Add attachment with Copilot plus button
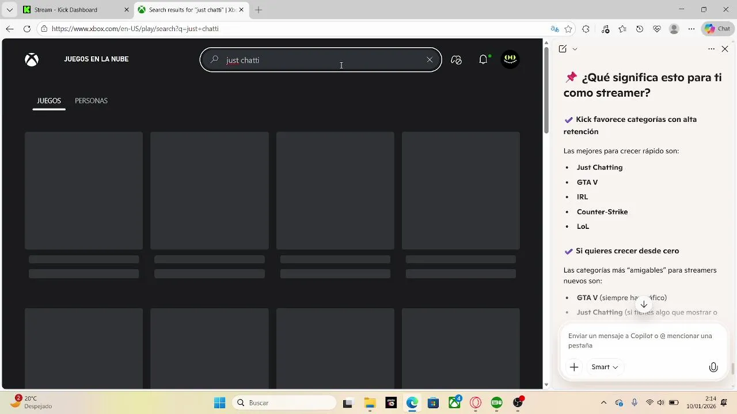Screen dimensions: 737x414 574,367
